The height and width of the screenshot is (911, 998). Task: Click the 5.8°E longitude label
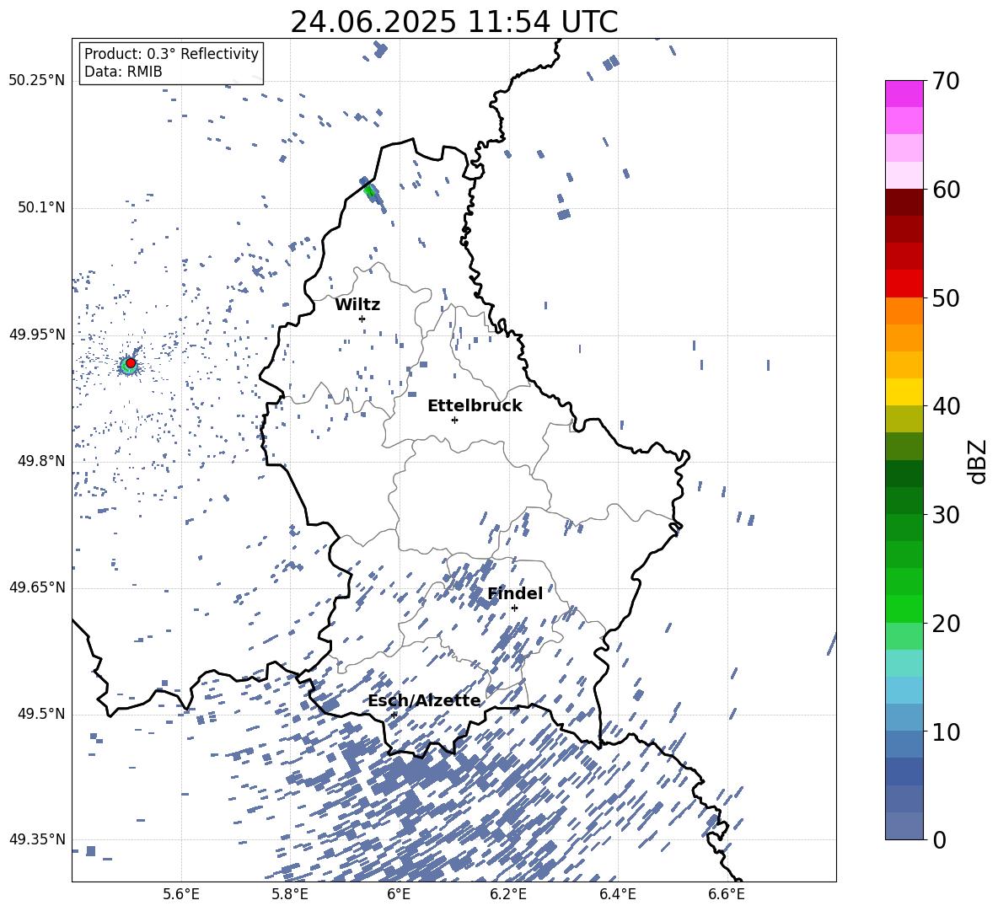pos(290,894)
